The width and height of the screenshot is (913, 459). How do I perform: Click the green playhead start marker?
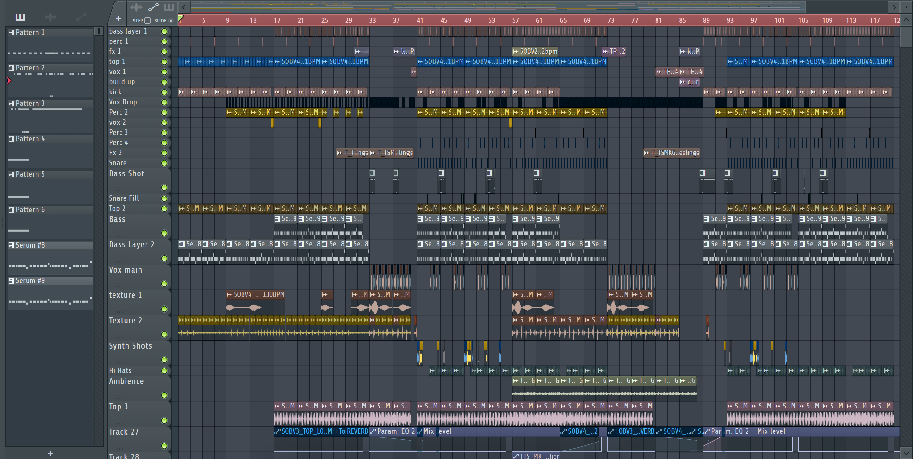[x=180, y=18]
